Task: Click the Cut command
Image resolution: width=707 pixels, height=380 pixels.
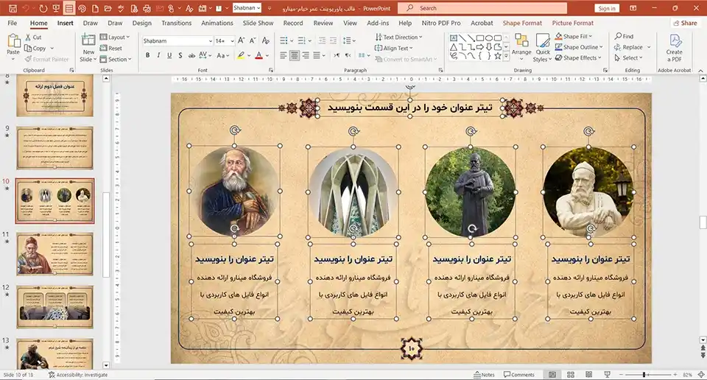Action: 33,38
